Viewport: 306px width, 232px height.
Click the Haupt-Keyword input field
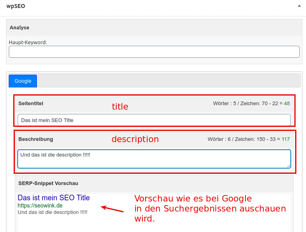(154, 52)
